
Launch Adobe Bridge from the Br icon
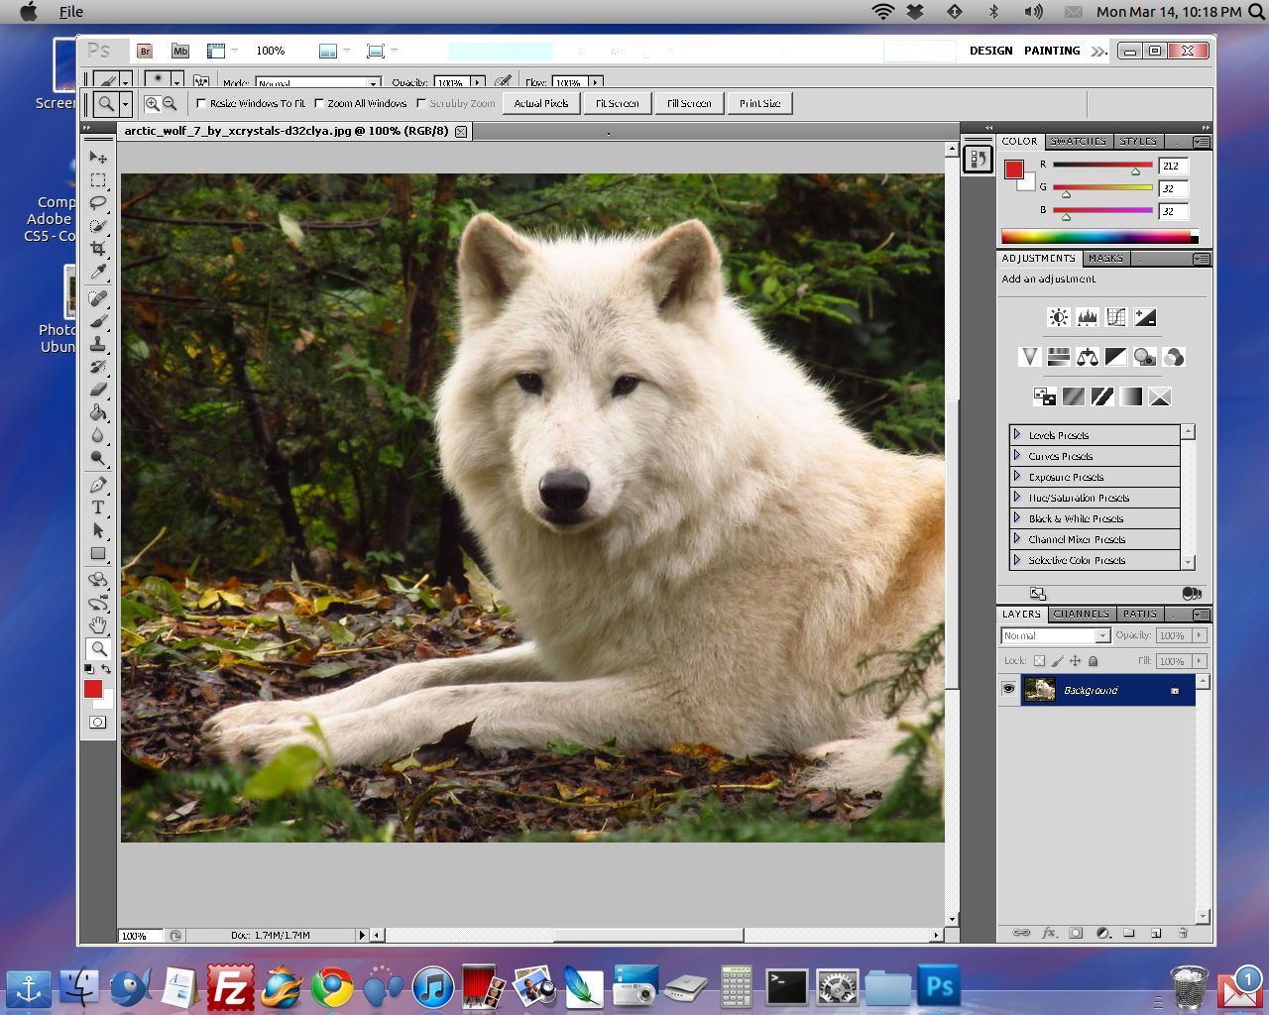(x=145, y=51)
